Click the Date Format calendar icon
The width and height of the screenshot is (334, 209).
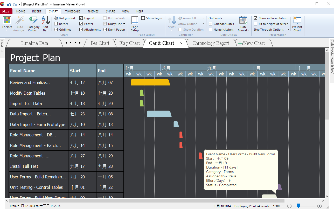click(243, 20)
